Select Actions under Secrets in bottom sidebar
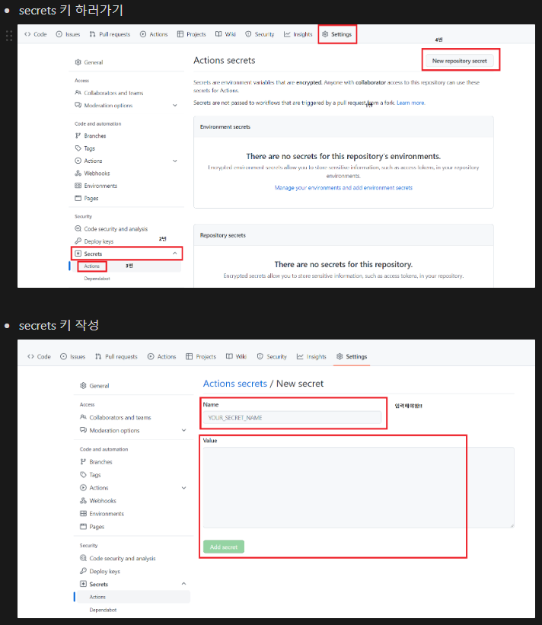 [97, 597]
